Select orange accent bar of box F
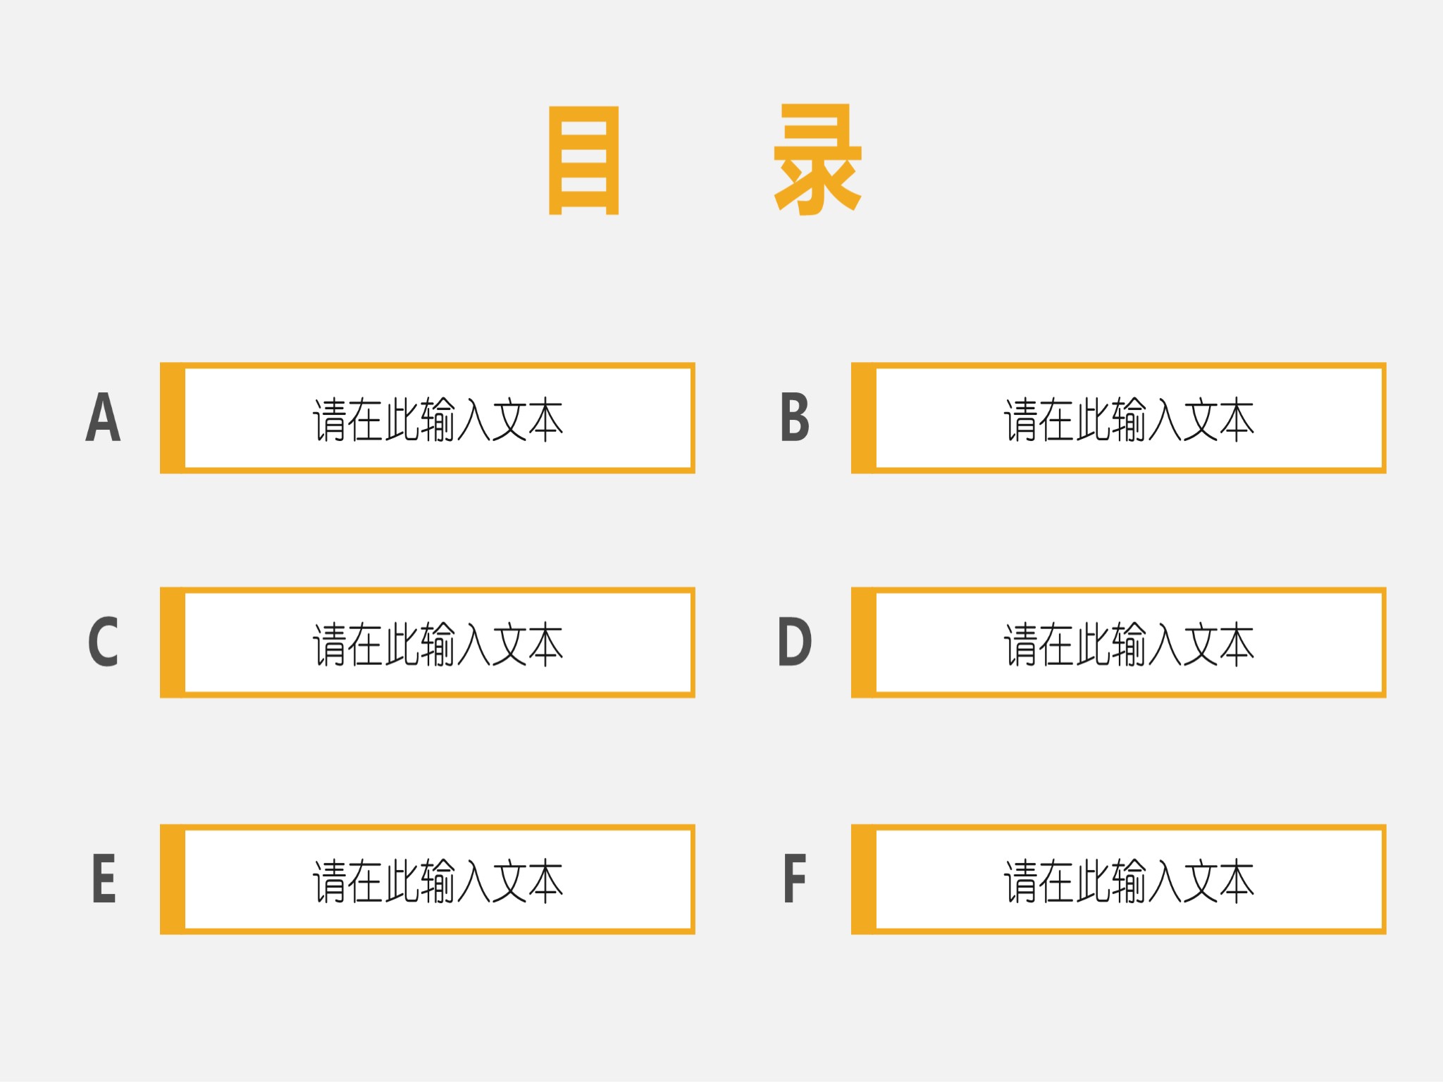Viewport: 1443px width, 1082px height. (864, 880)
